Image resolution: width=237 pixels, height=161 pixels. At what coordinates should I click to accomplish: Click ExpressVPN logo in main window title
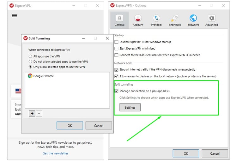pos(11,6)
